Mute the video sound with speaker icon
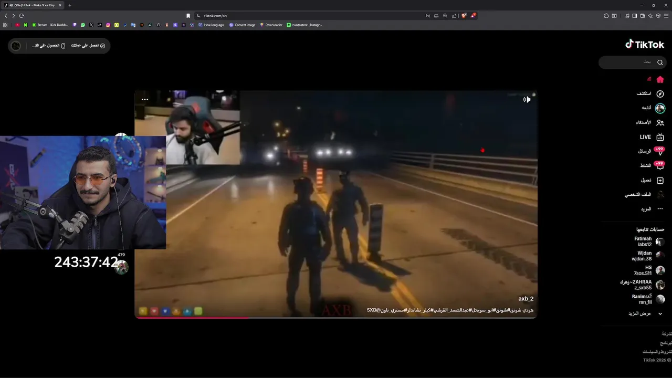The width and height of the screenshot is (672, 378). click(x=527, y=99)
